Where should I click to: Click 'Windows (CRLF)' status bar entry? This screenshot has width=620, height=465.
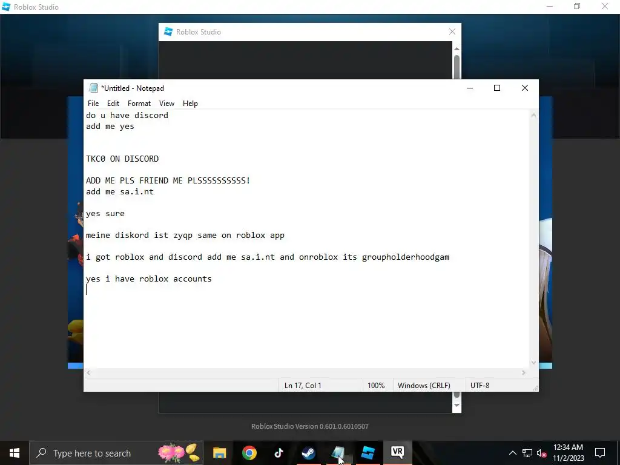click(x=424, y=386)
